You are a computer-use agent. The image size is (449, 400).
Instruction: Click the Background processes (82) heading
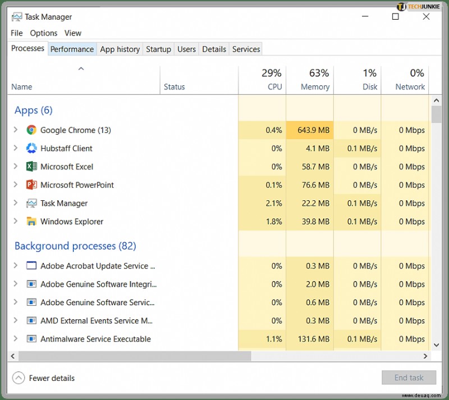click(x=75, y=246)
